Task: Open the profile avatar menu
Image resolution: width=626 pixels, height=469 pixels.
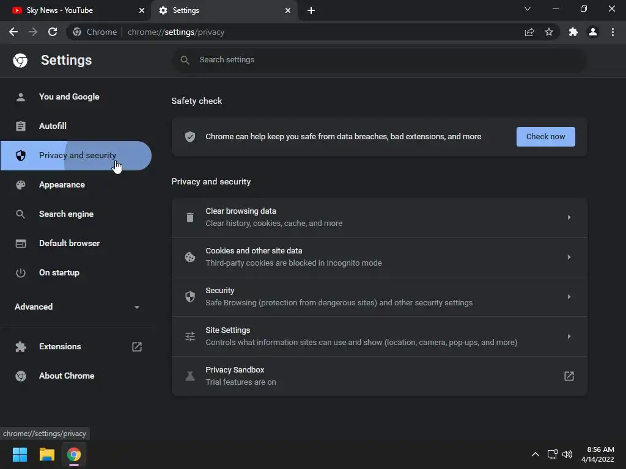Action: coord(593,32)
